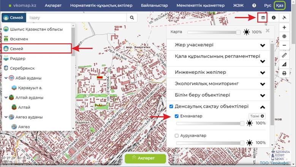
Task: Click the green Ақпарат button at bottom
Action: (146, 159)
